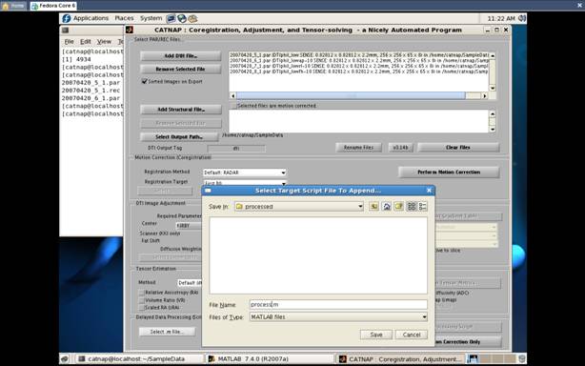This screenshot has height=366, width=585.
Task: Click horizontal scrollbar of DWI file list
Action: coord(351,95)
